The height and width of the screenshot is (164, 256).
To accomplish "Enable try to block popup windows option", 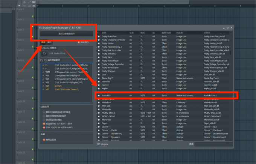I will tap(44, 120).
